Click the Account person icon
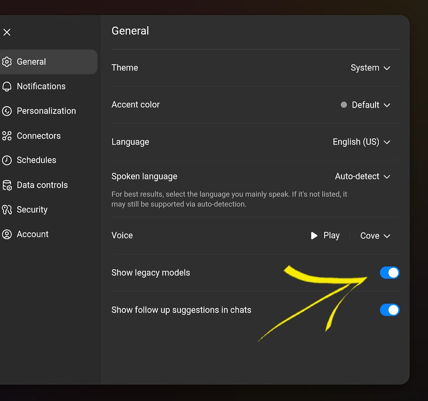The height and width of the screenshot is (401, 428). (x=7, y=234)
